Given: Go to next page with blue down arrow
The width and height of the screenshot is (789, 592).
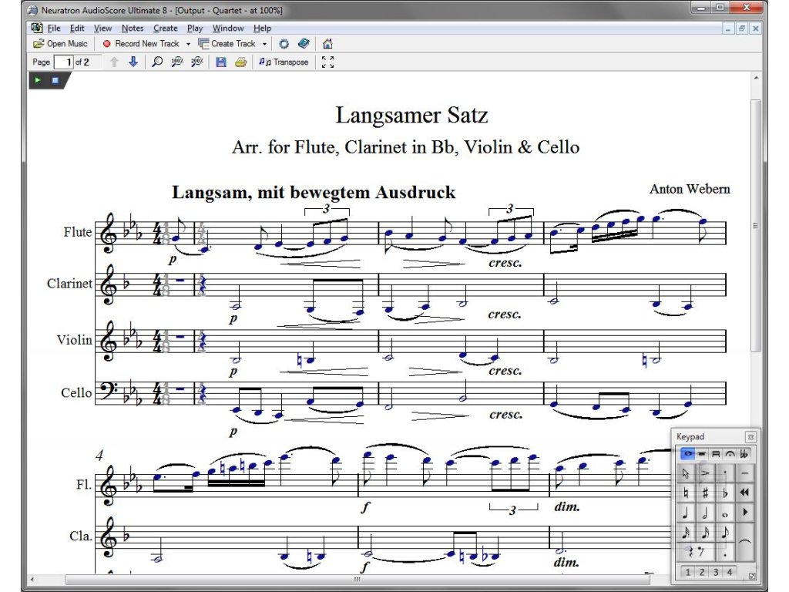Looking at the screenshot, I should tap(133, 62).
